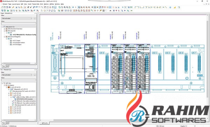Click the green puzzle-piece icon in second toolbar

(x=8, y=11)
